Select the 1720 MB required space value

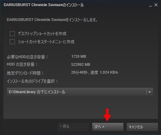pyautogui.click(x=79, y=56)
